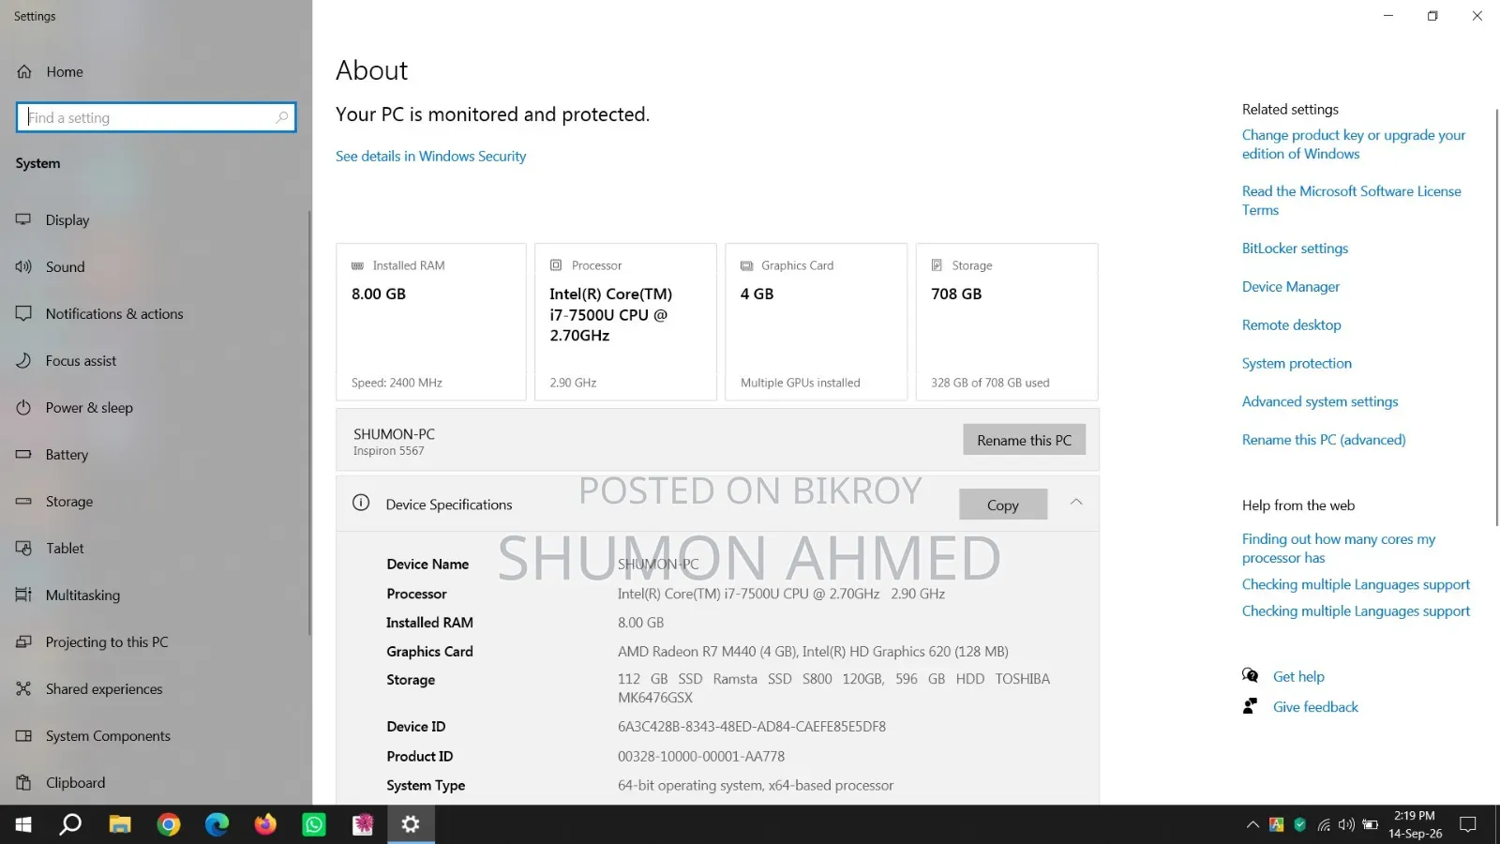The image size is (1500, 844).
Task: Open the Wi-Fi network tray icon
Action: [x=1324, y=825]
